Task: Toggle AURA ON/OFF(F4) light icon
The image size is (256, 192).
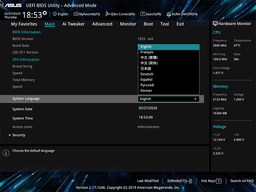Action: (169, 14)
